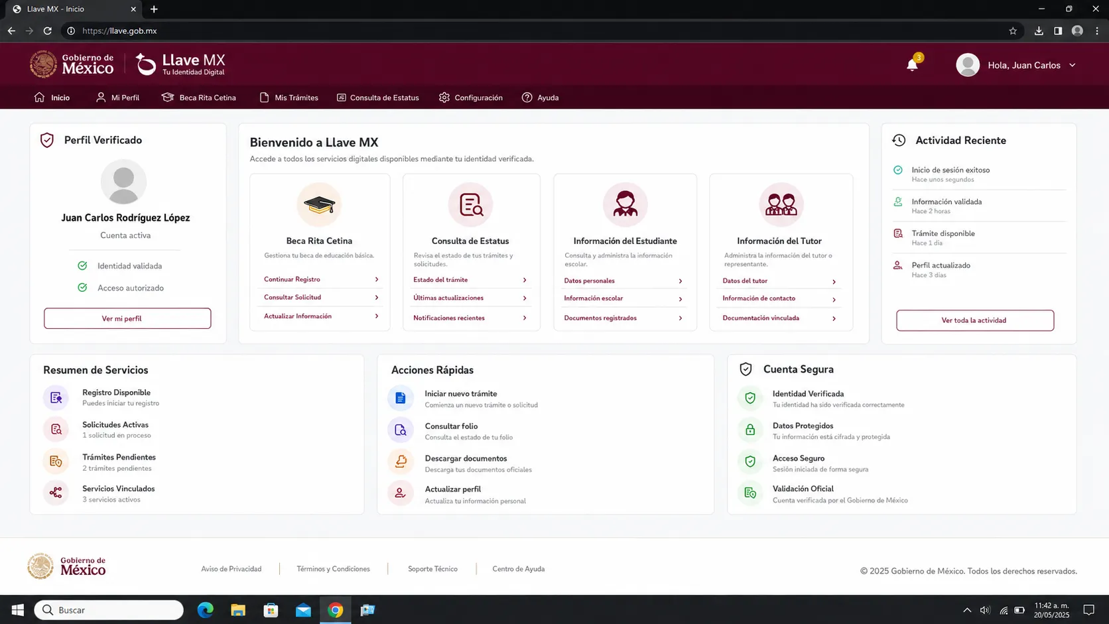The height and width of the screenshot is (624, 1109).
Task: Click the Registro Disponible icon
Action: tap(56, 398)
